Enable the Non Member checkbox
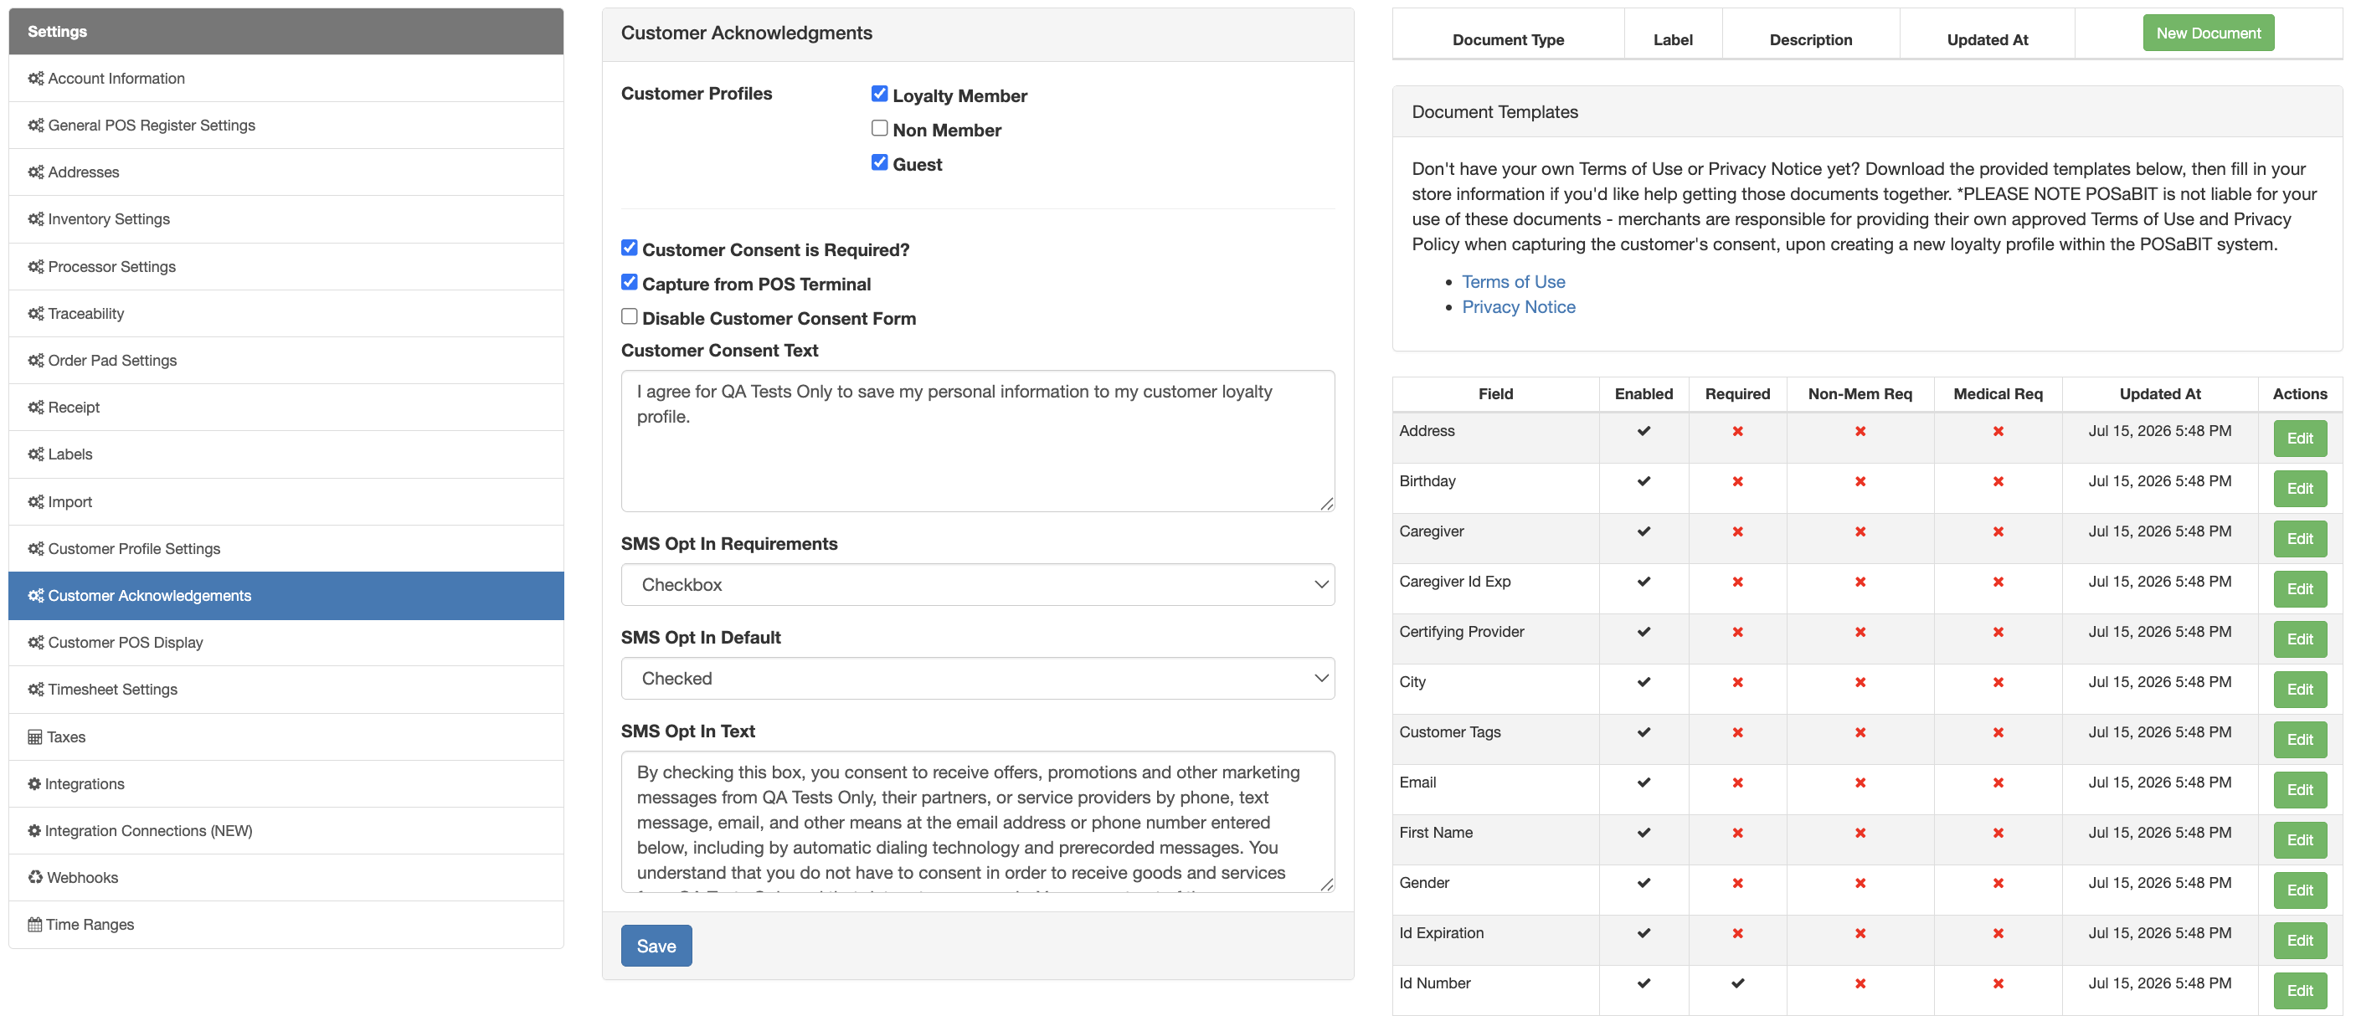 [x=879, y=128]
